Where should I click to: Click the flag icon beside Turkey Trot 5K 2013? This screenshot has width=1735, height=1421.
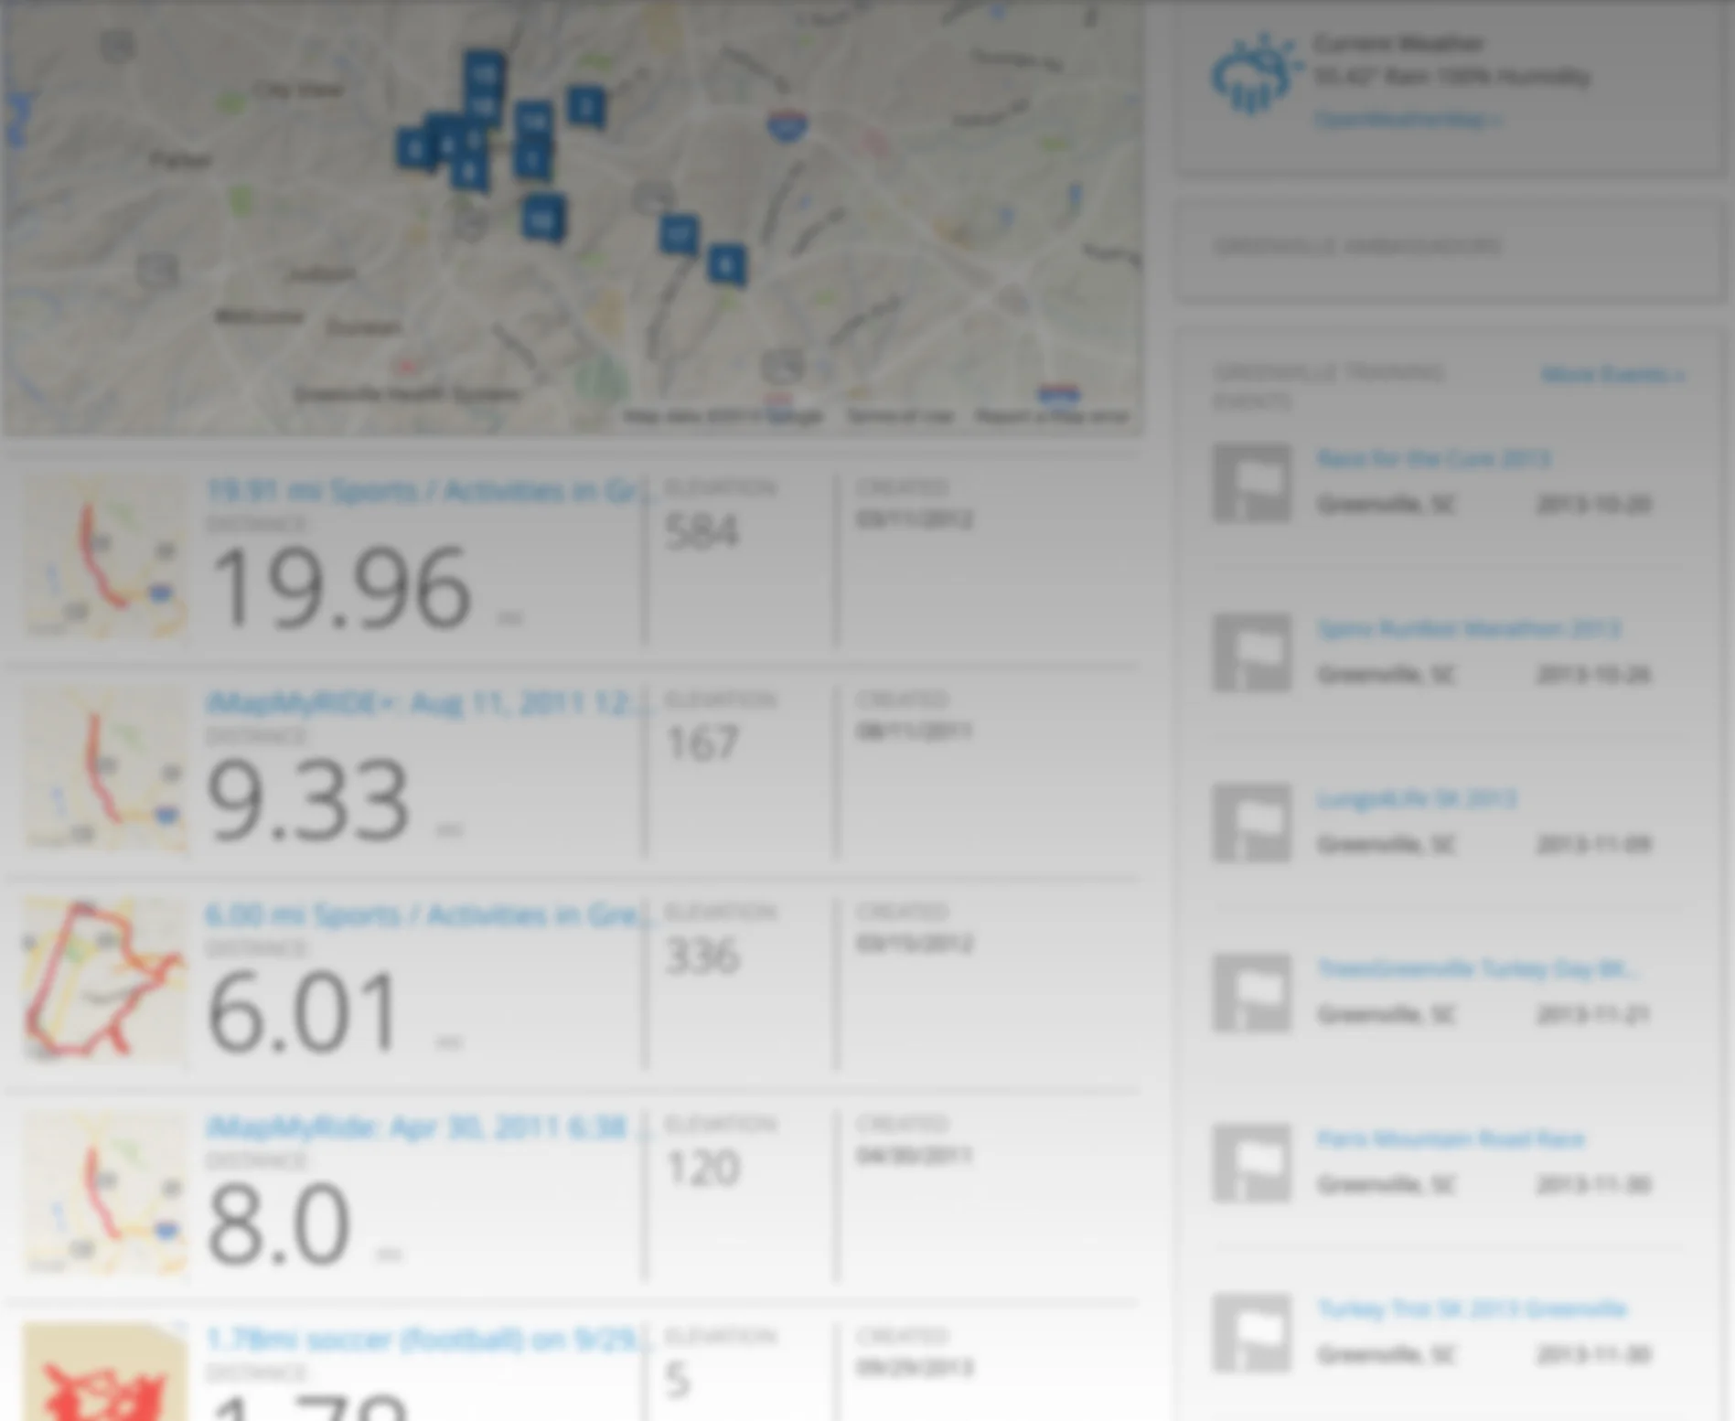1252,1332
